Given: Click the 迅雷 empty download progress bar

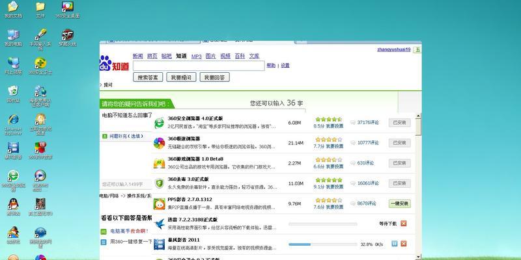Looking at the screenshot, I should 323,224.
